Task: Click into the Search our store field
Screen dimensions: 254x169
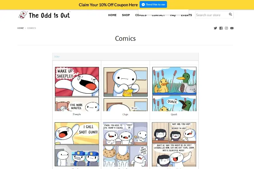Action: click(211, 15)
